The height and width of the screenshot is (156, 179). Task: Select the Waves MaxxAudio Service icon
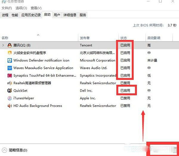pos(10,68)
